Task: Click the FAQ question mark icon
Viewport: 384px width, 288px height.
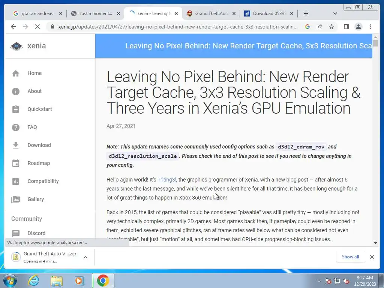Action: pyautogui.click(x=16, y=127)
